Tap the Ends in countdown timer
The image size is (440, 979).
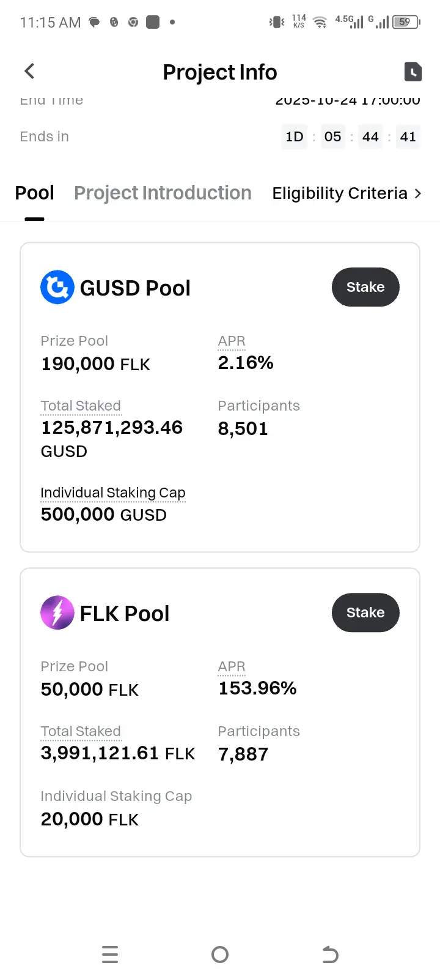click(x=350, y=136)
